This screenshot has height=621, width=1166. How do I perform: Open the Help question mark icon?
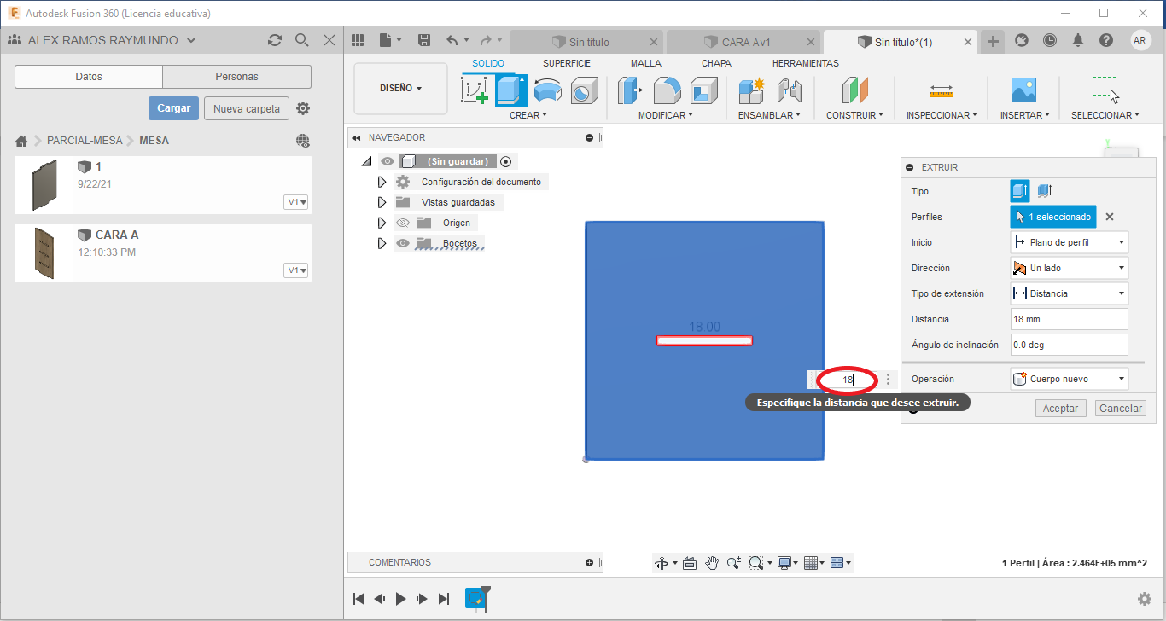[1106, 40]
